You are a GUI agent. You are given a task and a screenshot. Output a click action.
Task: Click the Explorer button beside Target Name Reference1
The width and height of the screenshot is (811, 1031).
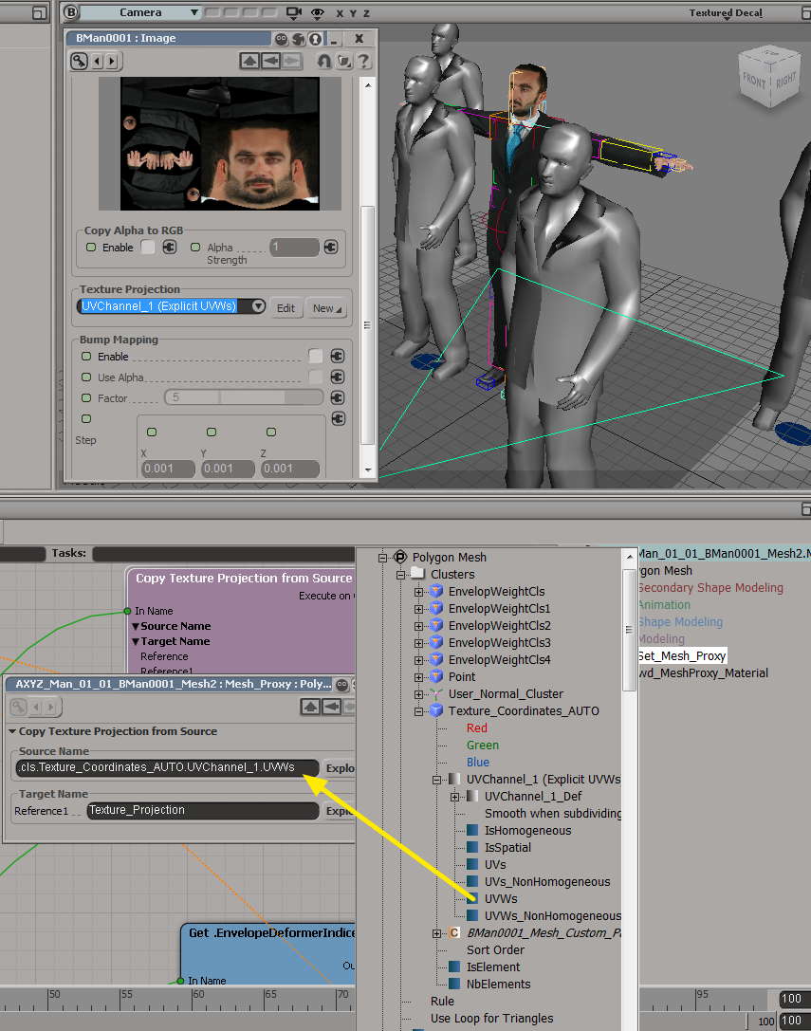[340, 811]
